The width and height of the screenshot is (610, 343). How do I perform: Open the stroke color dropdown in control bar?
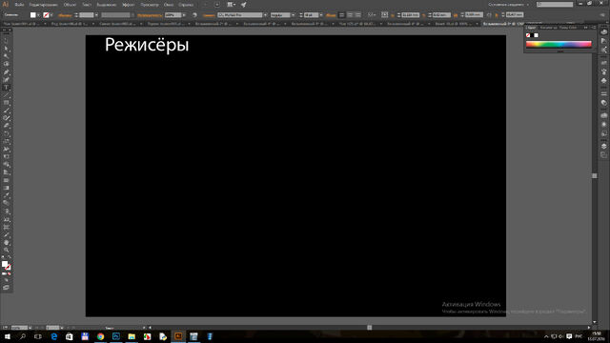(51, 15)
